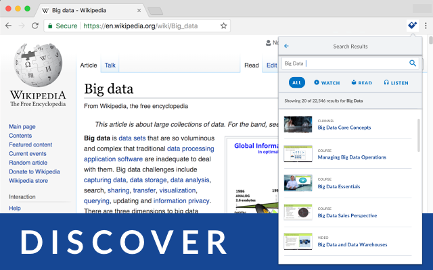This screenshot has height=270, width=433.
Task: Select the Read tab
Action: pyautogui.click(x=251, y=65)
